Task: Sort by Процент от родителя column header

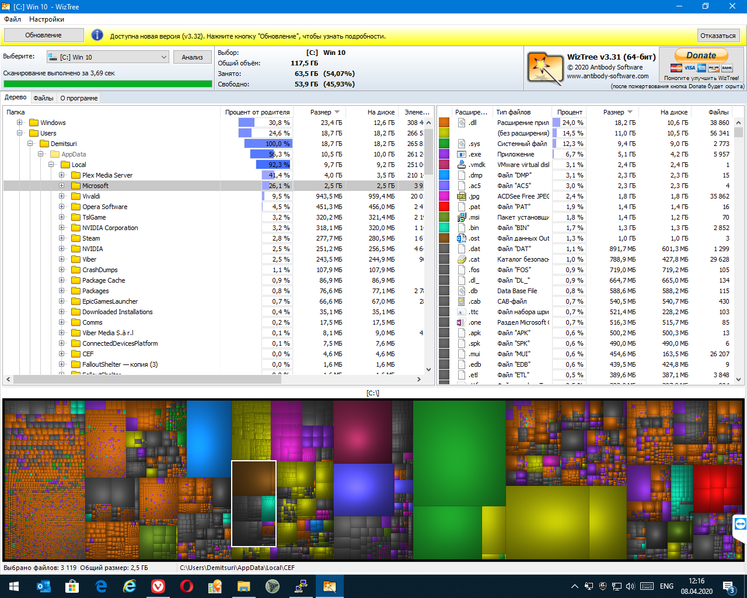Action: click(x=257, y=112)
